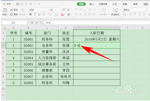Toggle Bold formatting
150x101 pixels.
(31, 14)
